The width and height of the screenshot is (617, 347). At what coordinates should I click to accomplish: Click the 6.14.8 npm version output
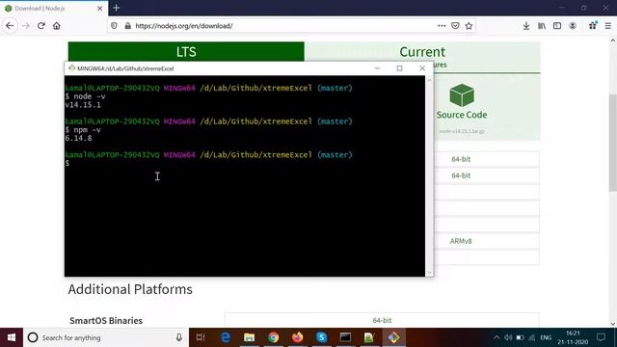click(79, 138)
